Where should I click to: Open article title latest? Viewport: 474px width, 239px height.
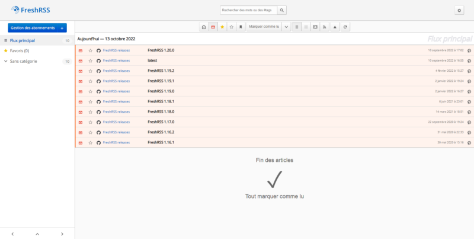[152, 60]
